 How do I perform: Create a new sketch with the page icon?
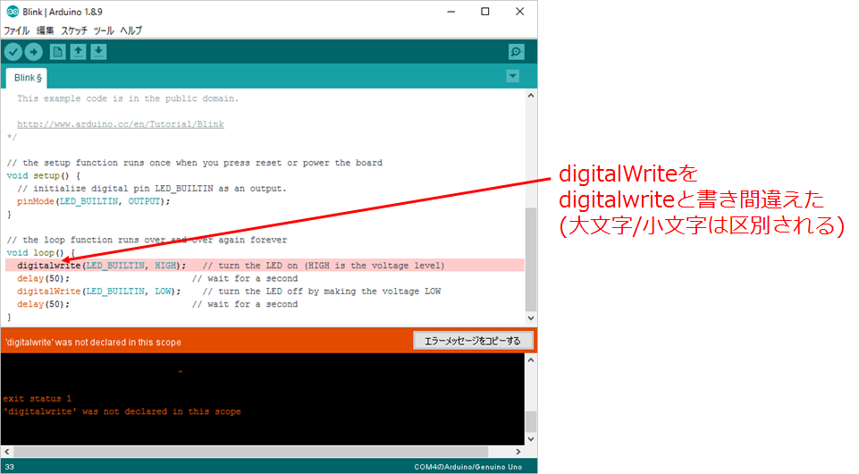[x=57, y=52]
